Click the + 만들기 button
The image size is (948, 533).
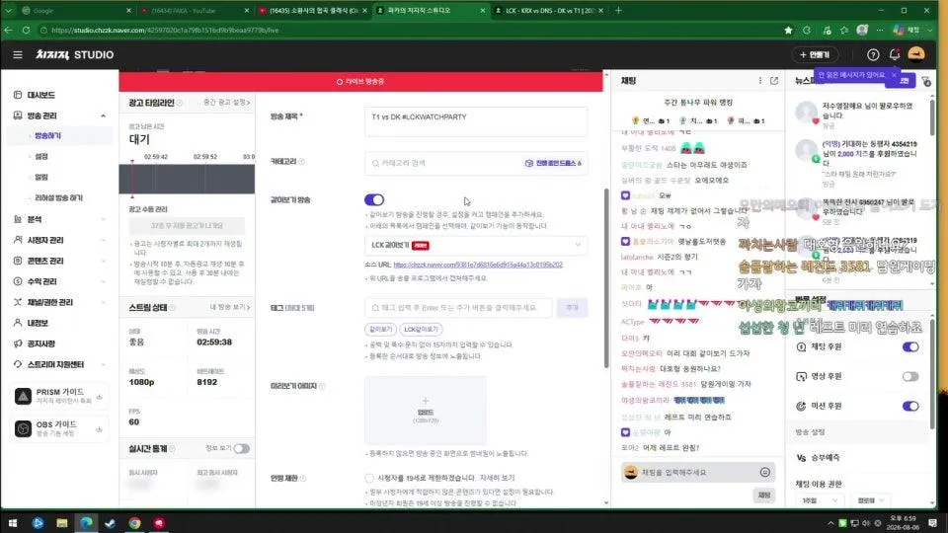pos(815,54)
